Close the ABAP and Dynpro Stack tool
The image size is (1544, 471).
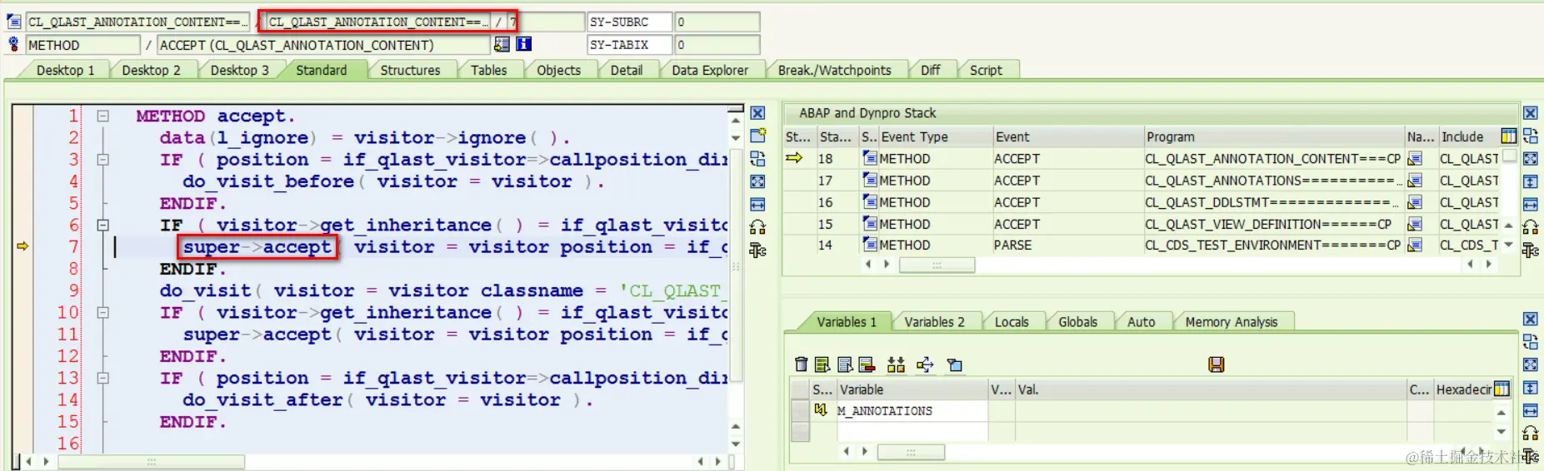1531,113
